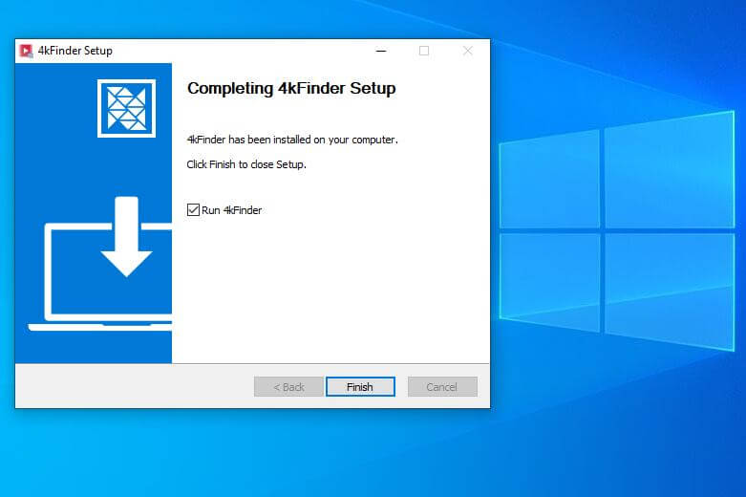Click the greyed-out maximize button
Screen dimensions: 746x497
click(x=424, y=51)
